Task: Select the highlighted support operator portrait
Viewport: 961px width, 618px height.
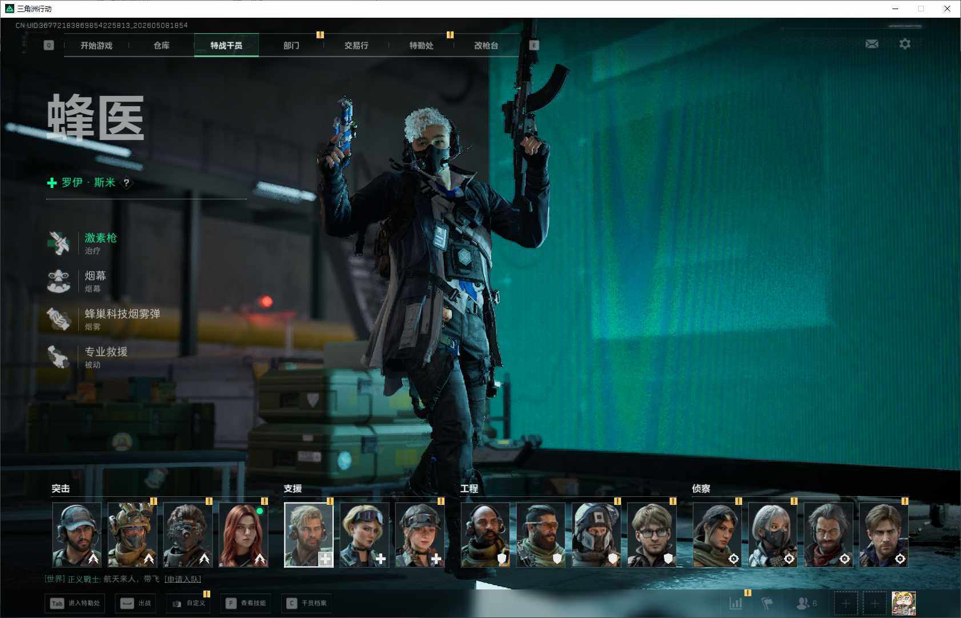Action: click(x=309, y=535)
